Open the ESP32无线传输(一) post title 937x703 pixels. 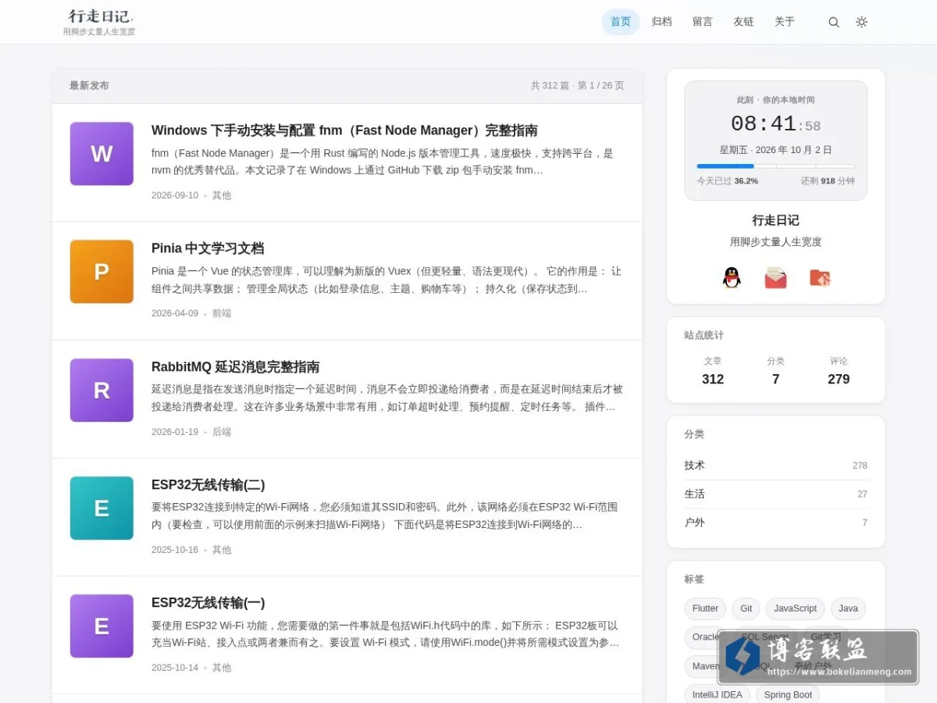[x=208, y=603]
